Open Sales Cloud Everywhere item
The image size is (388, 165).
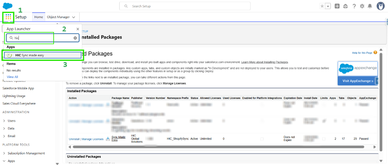click(19, 104)
